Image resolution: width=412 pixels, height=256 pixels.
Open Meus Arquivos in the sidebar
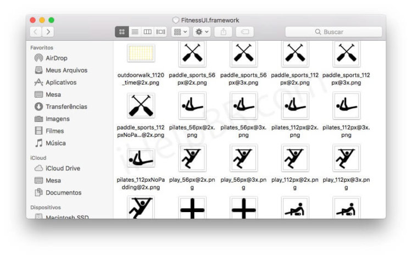[x=61, y=70]
